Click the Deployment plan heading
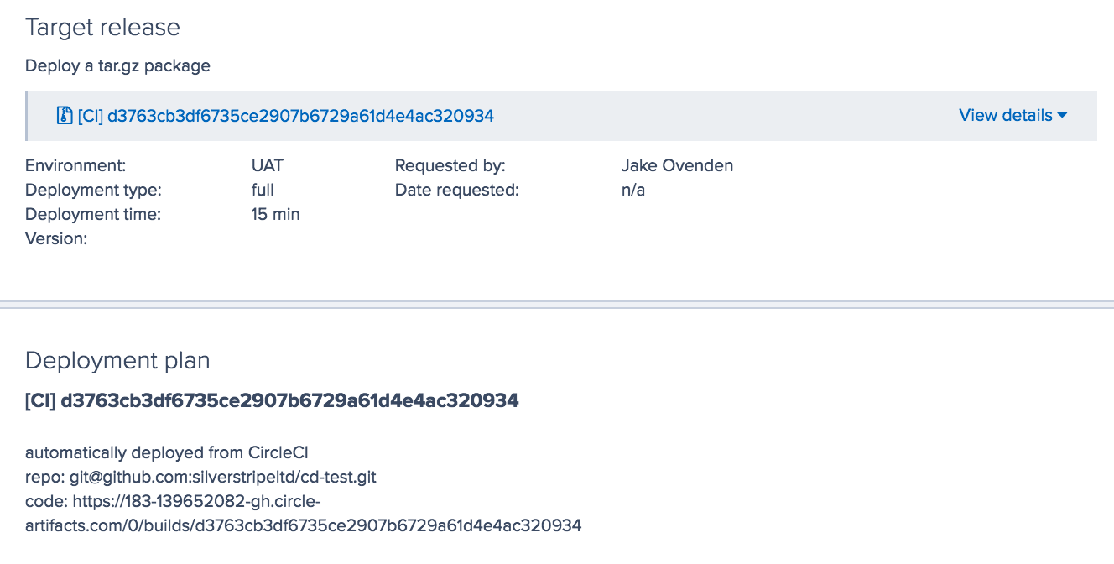 click(117, 360)
